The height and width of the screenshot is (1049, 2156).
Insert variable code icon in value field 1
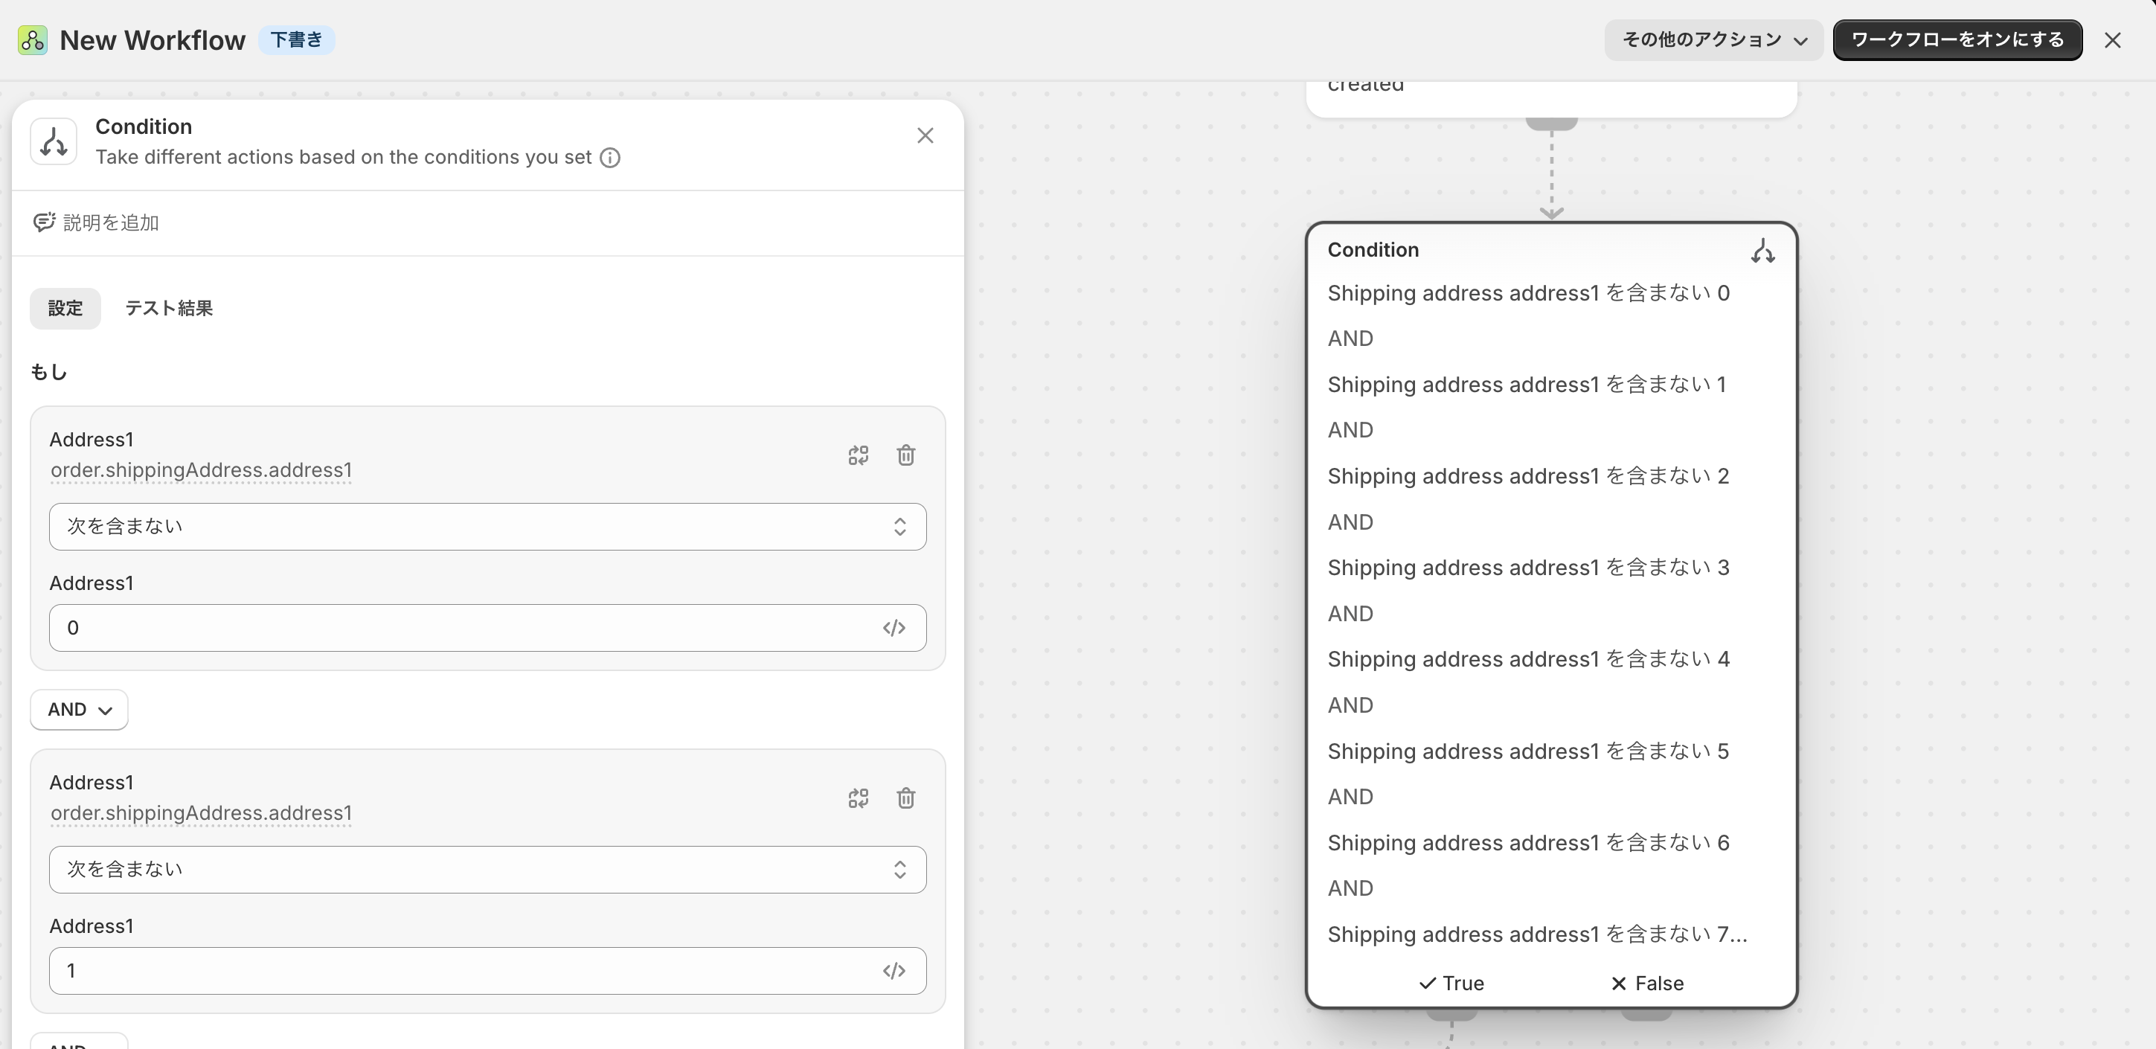894,970
